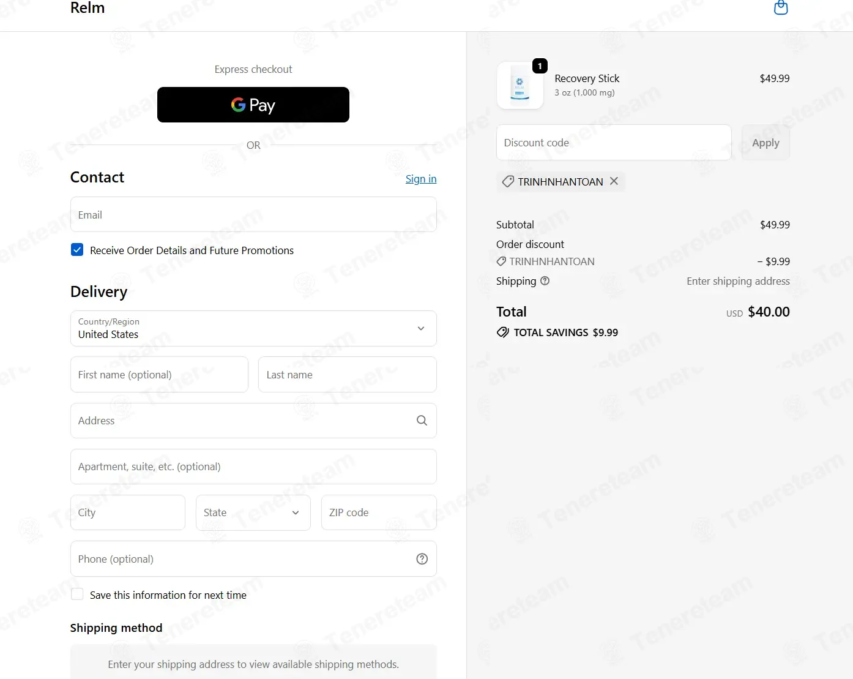Focus the Email input field
The height and width of the screenshot is (679, 853).
[253, 214]
